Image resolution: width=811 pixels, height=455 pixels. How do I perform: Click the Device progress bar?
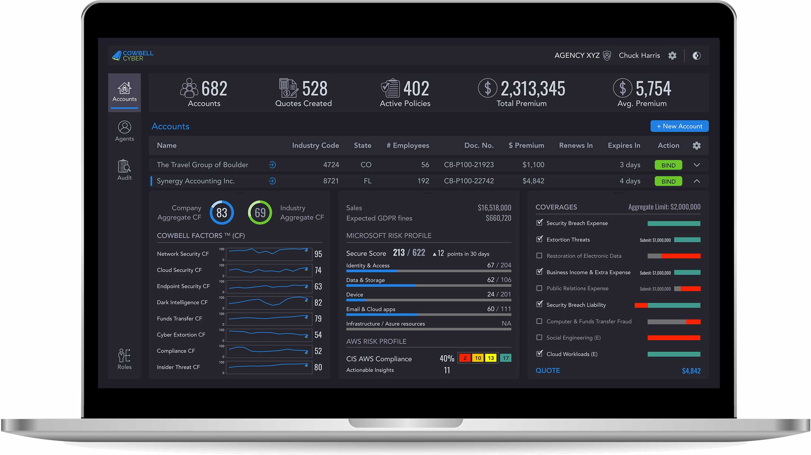pyautogui.click(x=429, y=300)
